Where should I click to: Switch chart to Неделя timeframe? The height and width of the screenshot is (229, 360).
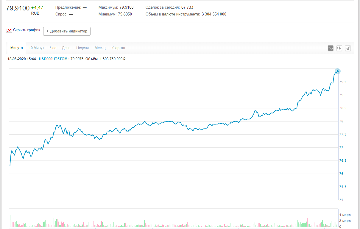(x=82, y=48)
